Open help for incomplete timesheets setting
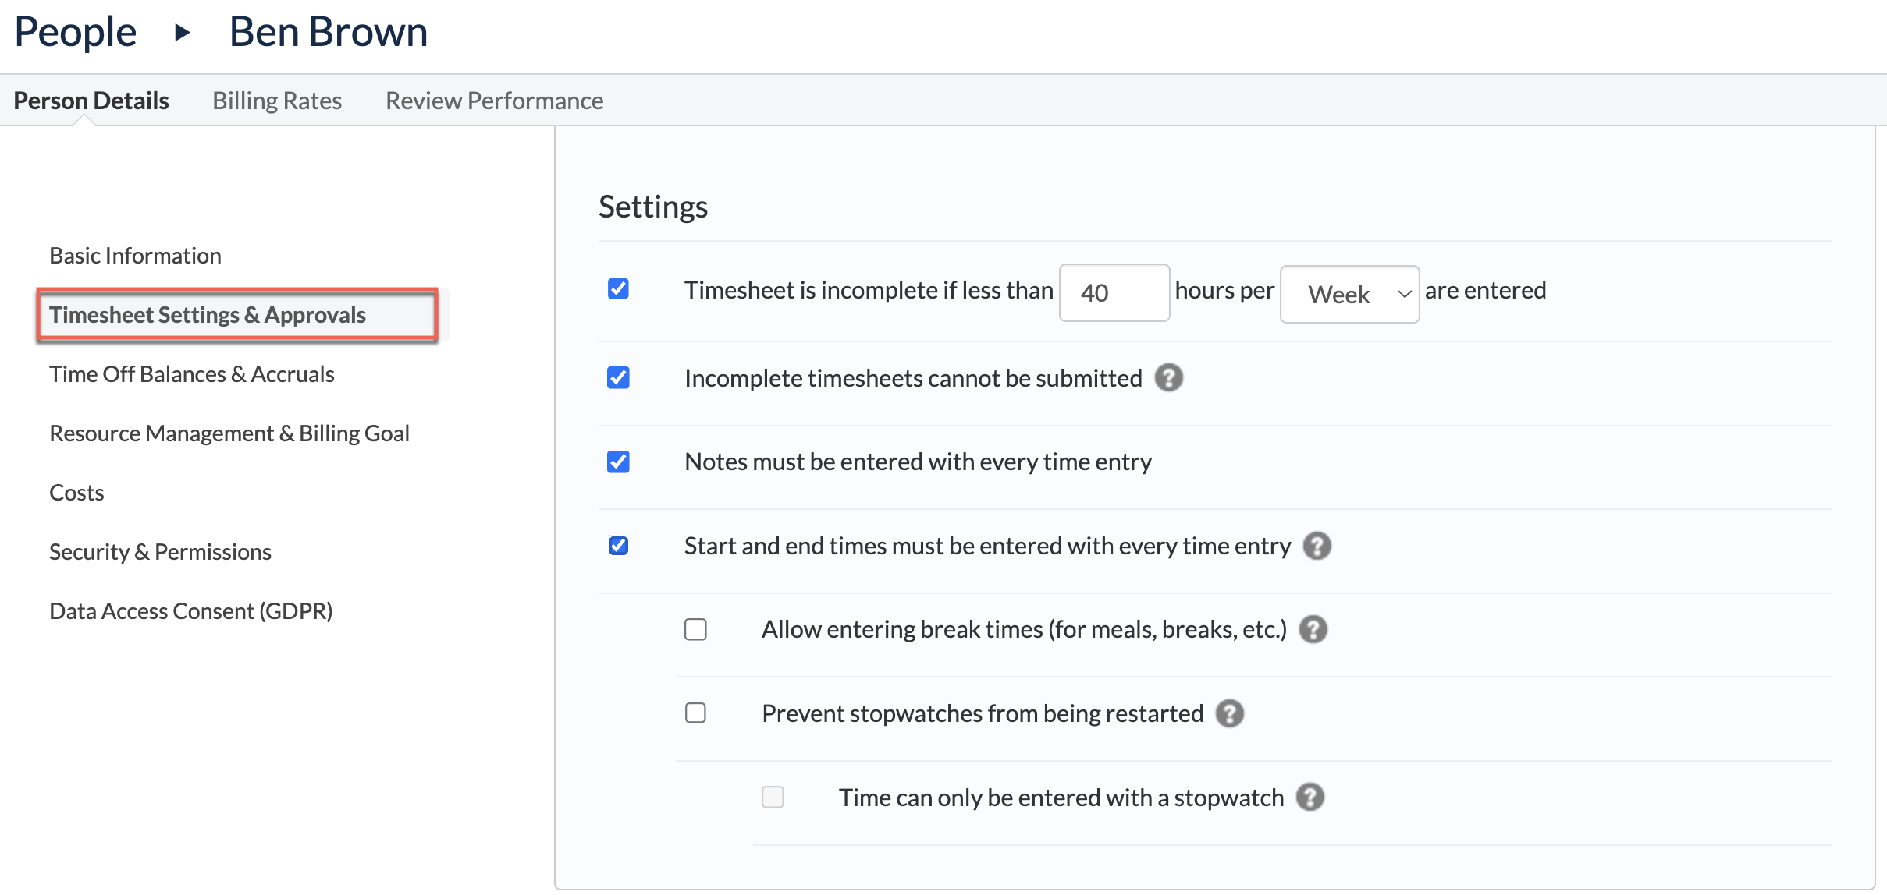The height and width of the screenshot is (895, 1887). point(1170,377)
